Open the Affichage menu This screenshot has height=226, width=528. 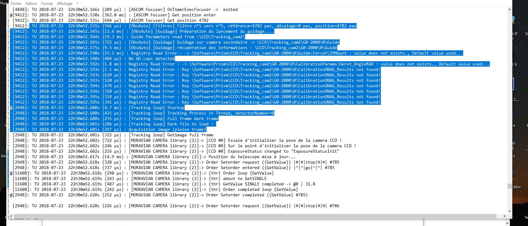64,3
